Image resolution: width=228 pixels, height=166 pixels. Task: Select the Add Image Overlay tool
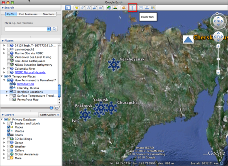point(95,8)
